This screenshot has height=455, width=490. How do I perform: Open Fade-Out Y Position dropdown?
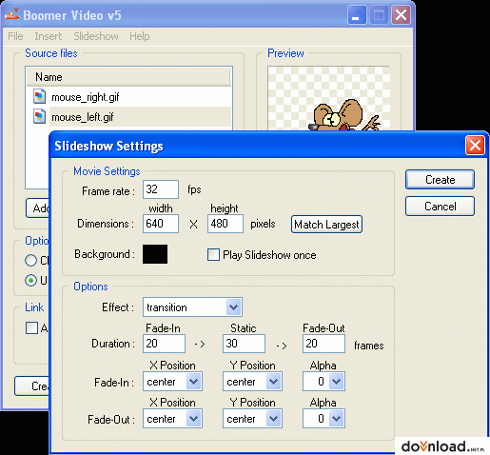(273, 419)
